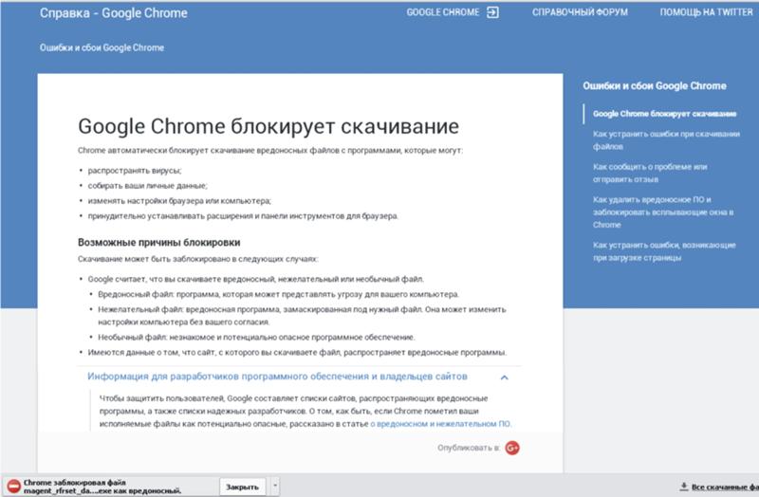
Task: Click the download arrow icon beside Все скачанные файлы
Action: pyautogui.click(x=684, y=487)
